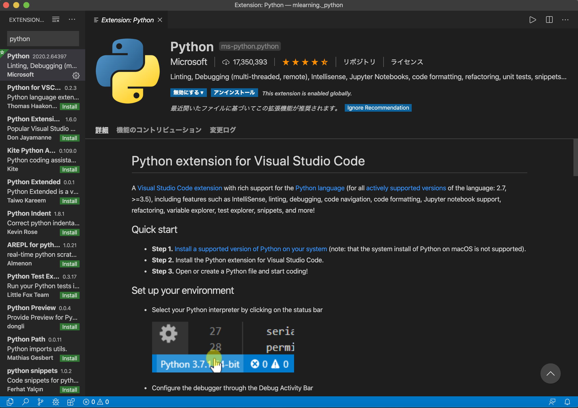
Task: Install Python Path extension
Action: (x=70, y=358)
